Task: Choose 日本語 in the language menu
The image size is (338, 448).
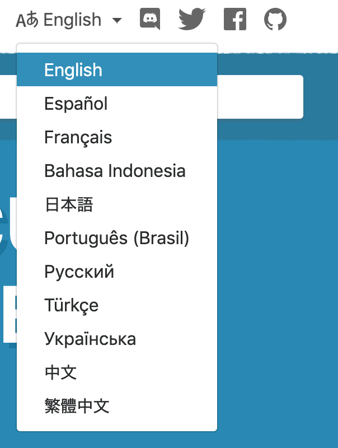Action: click(x=68, y=204)
